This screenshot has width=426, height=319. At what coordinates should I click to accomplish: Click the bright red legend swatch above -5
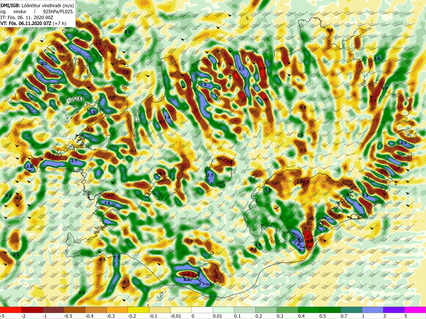coord(11,310)
